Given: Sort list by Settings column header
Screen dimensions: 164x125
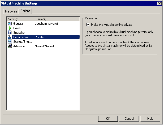Looking at the screenshot, I should tap(20, 19).
